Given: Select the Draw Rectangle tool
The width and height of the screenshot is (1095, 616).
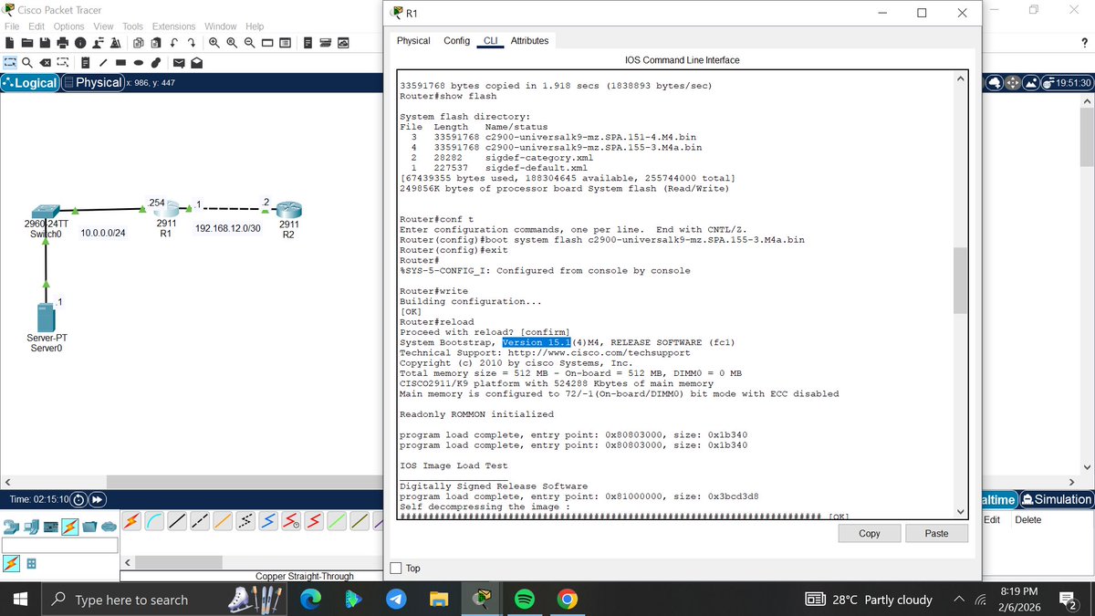Looking at the screenshot, I should 121,63.
